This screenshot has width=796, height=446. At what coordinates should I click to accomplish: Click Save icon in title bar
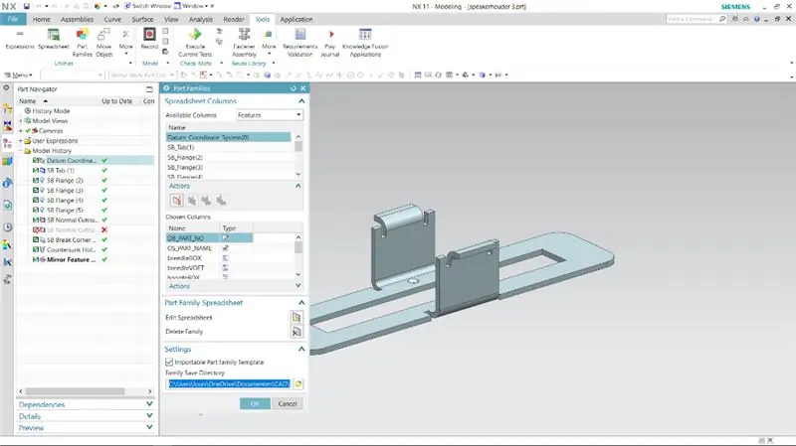click(26, 6)
